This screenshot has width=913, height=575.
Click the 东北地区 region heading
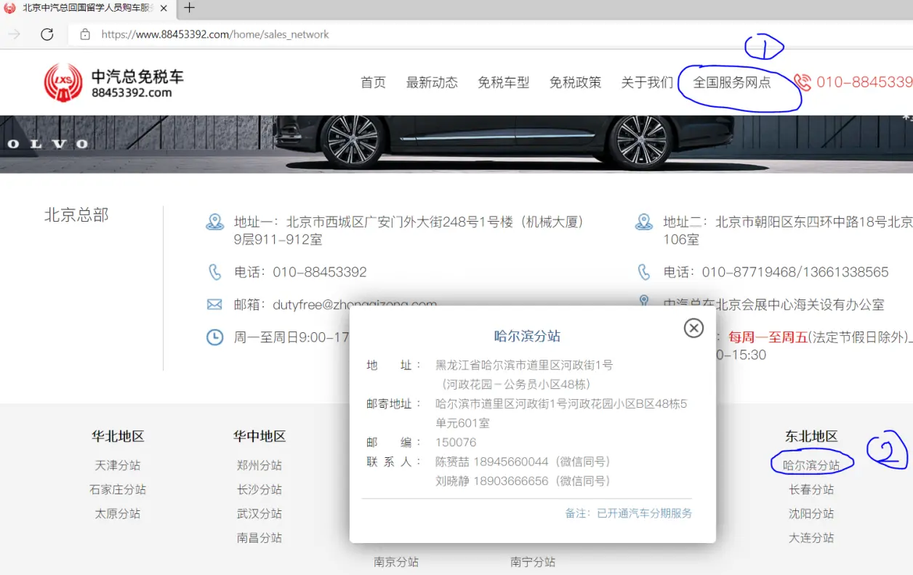click(811, 436)
